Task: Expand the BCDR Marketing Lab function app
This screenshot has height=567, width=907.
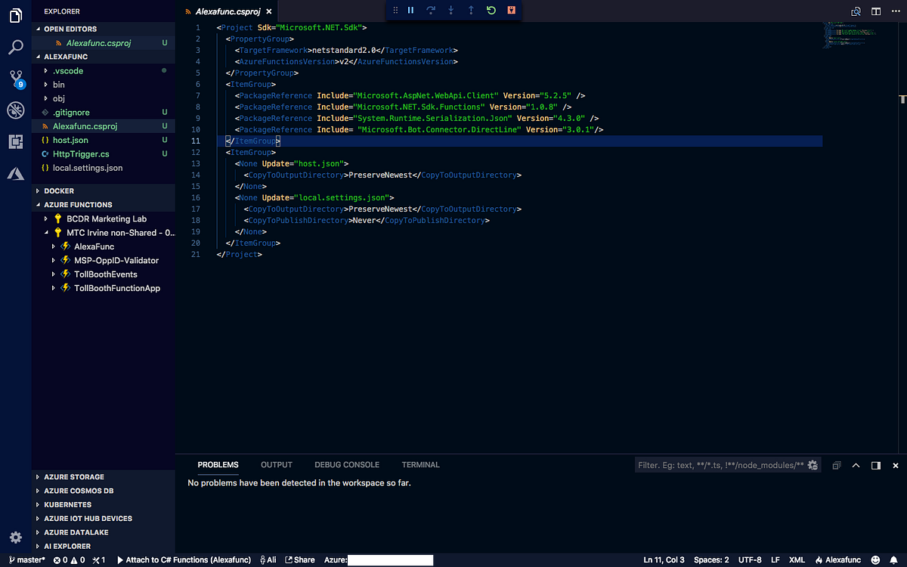Action: point(45,218)
